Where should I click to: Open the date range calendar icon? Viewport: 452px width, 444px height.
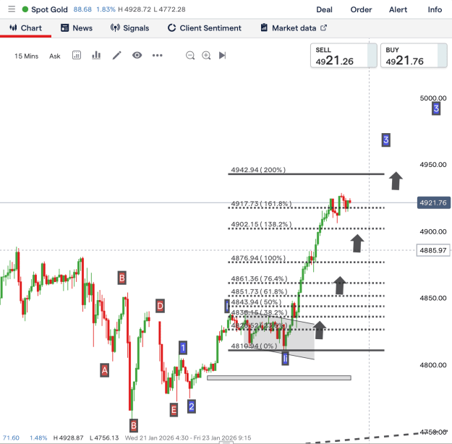point(77,55)
